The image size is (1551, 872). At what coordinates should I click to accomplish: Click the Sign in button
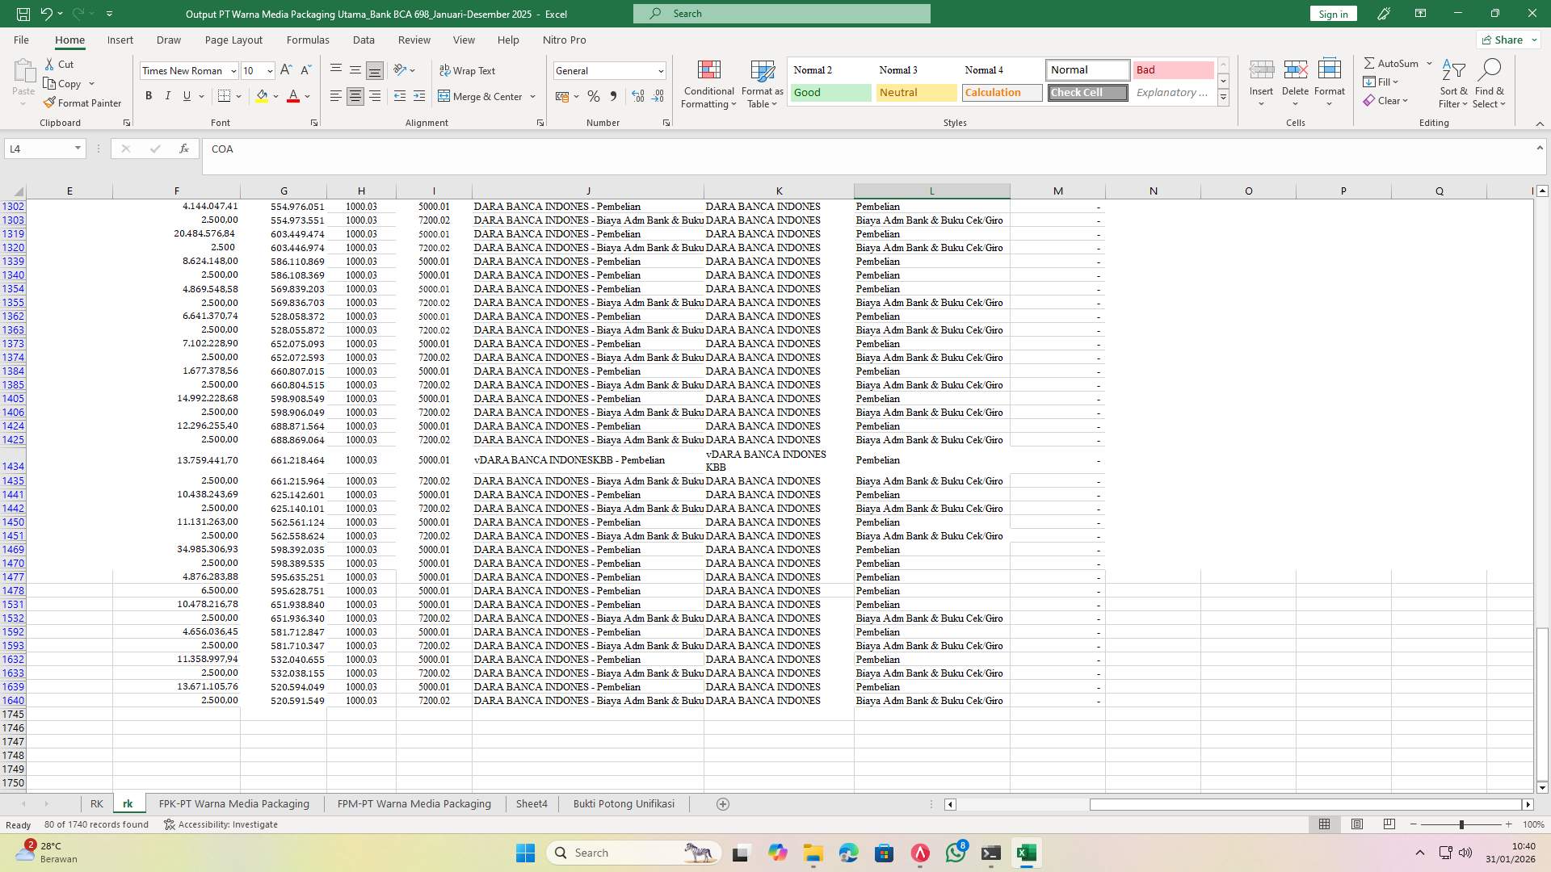point(1332,14)
